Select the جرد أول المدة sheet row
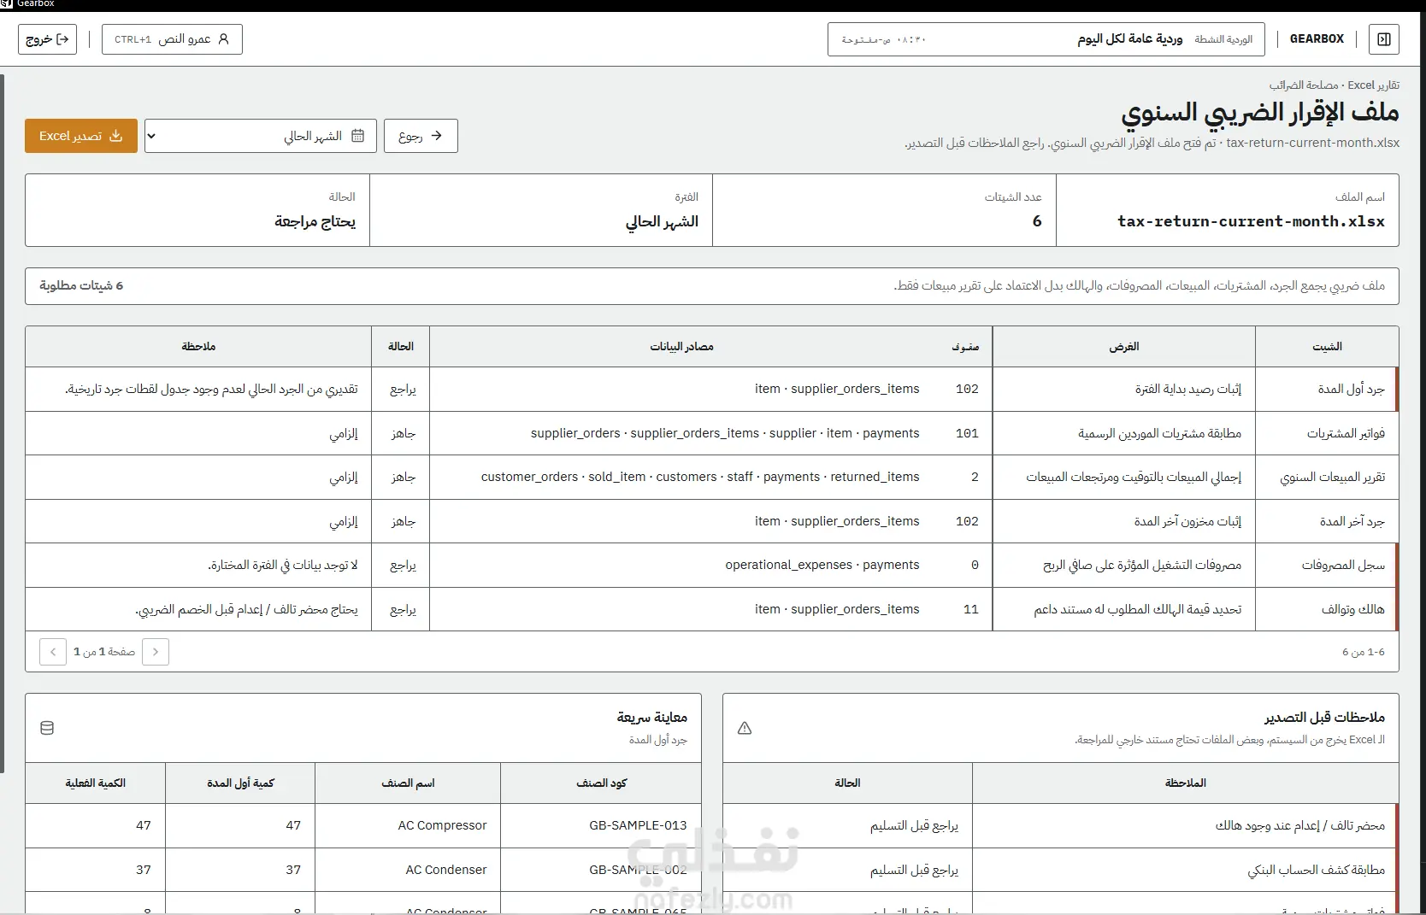This screenshot has height=915, width=1426. click(x=712, y=390)
